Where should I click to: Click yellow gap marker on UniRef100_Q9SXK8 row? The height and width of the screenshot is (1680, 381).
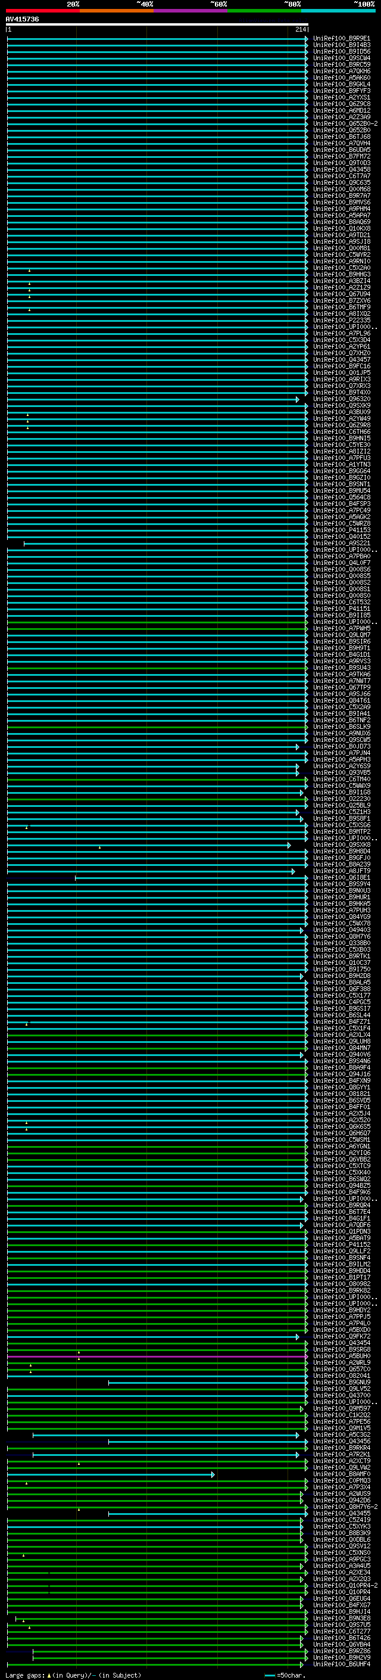(x=99, y=847)
